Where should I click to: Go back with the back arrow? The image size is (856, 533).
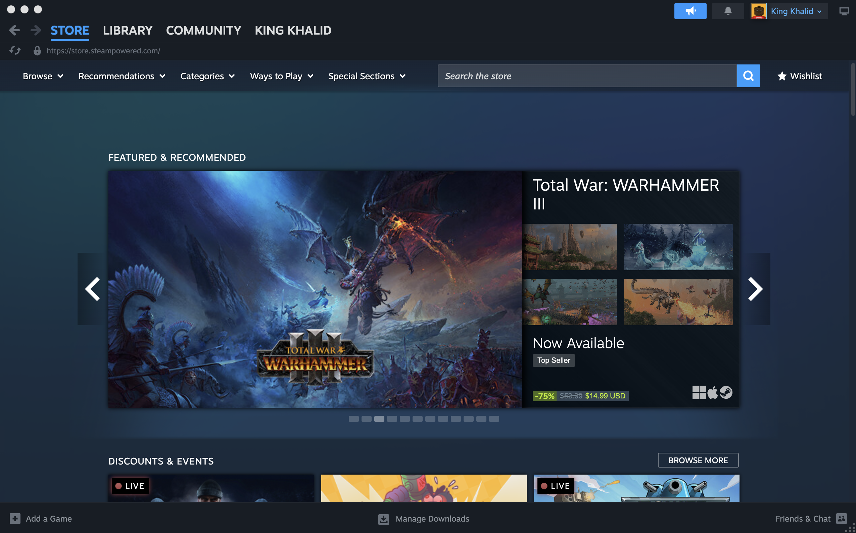(x=14, y=30)
